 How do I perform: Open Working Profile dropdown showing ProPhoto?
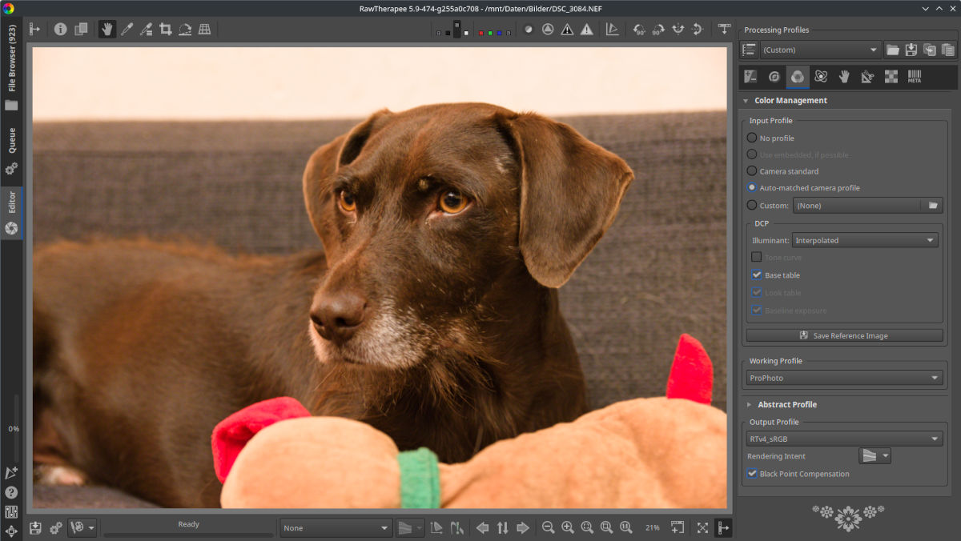[844, 378]
